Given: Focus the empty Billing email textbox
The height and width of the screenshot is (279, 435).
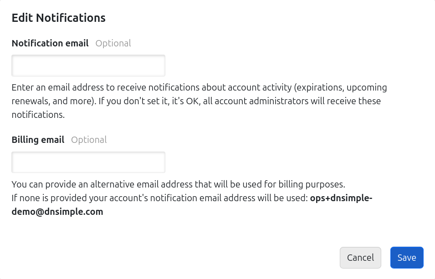Looking at the screenshot, I should (x=88, y=162).
